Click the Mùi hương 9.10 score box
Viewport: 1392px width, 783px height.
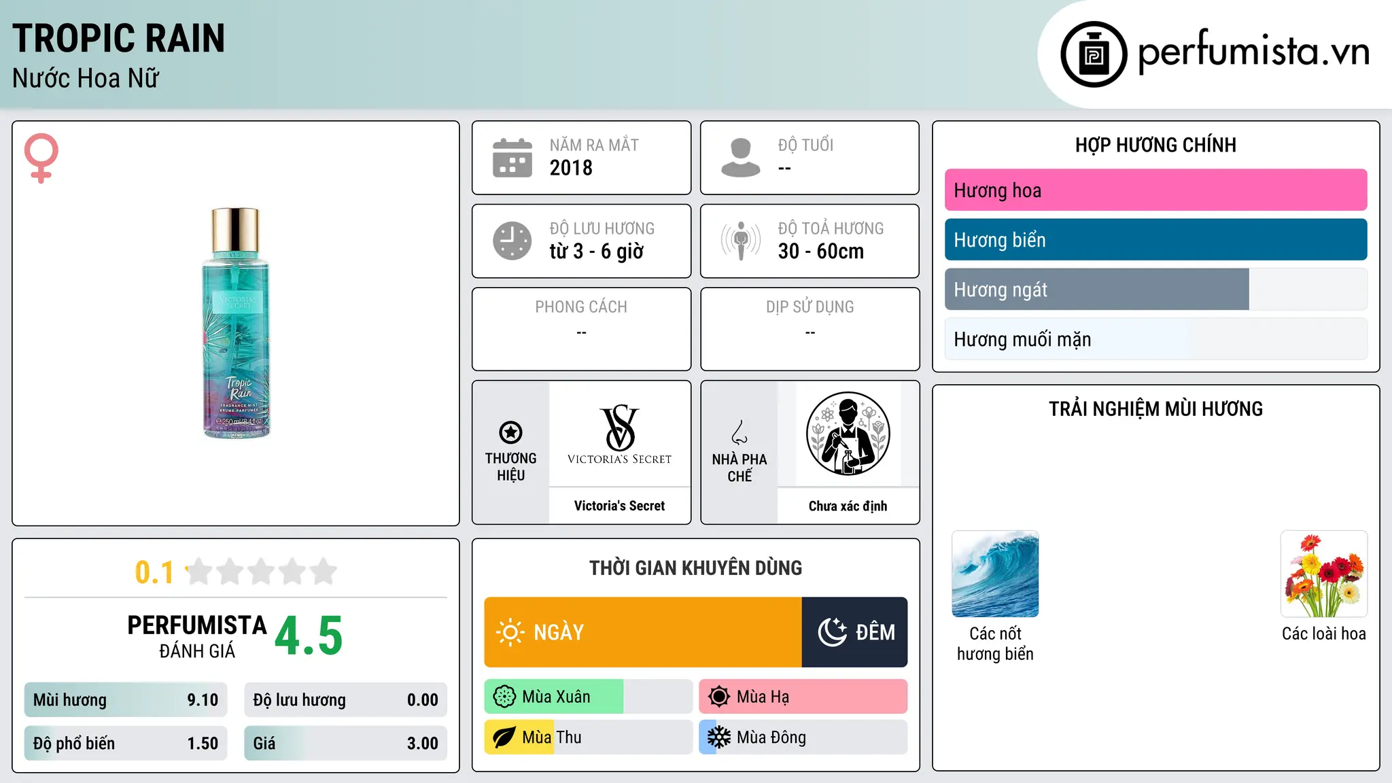(126, 700)
